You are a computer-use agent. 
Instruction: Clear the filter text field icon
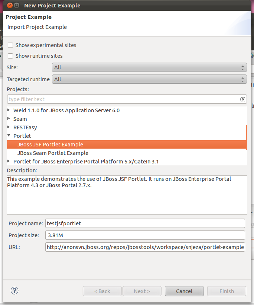tap(242, 99)
